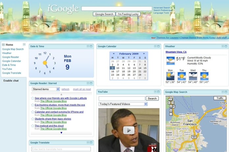Open Google Translate gadget menu arrow

point(88,142)
